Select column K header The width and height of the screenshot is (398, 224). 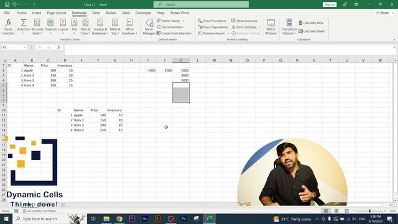(181, 60)
